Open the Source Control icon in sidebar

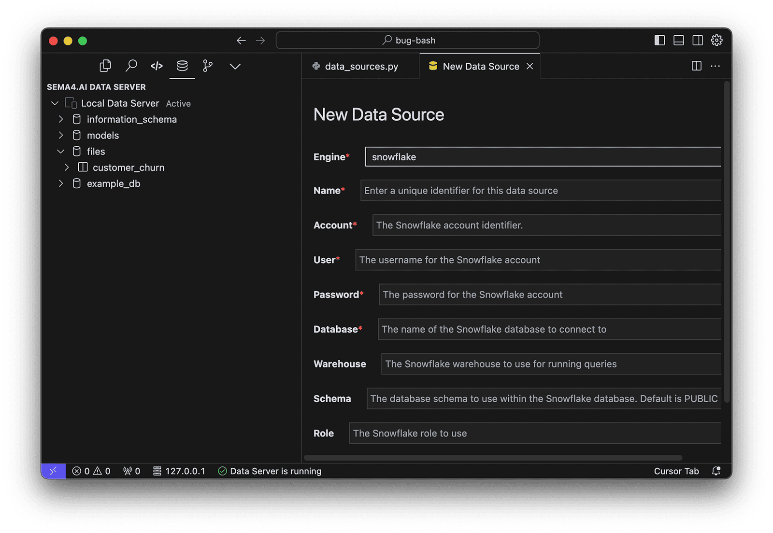tap(208, 66)
